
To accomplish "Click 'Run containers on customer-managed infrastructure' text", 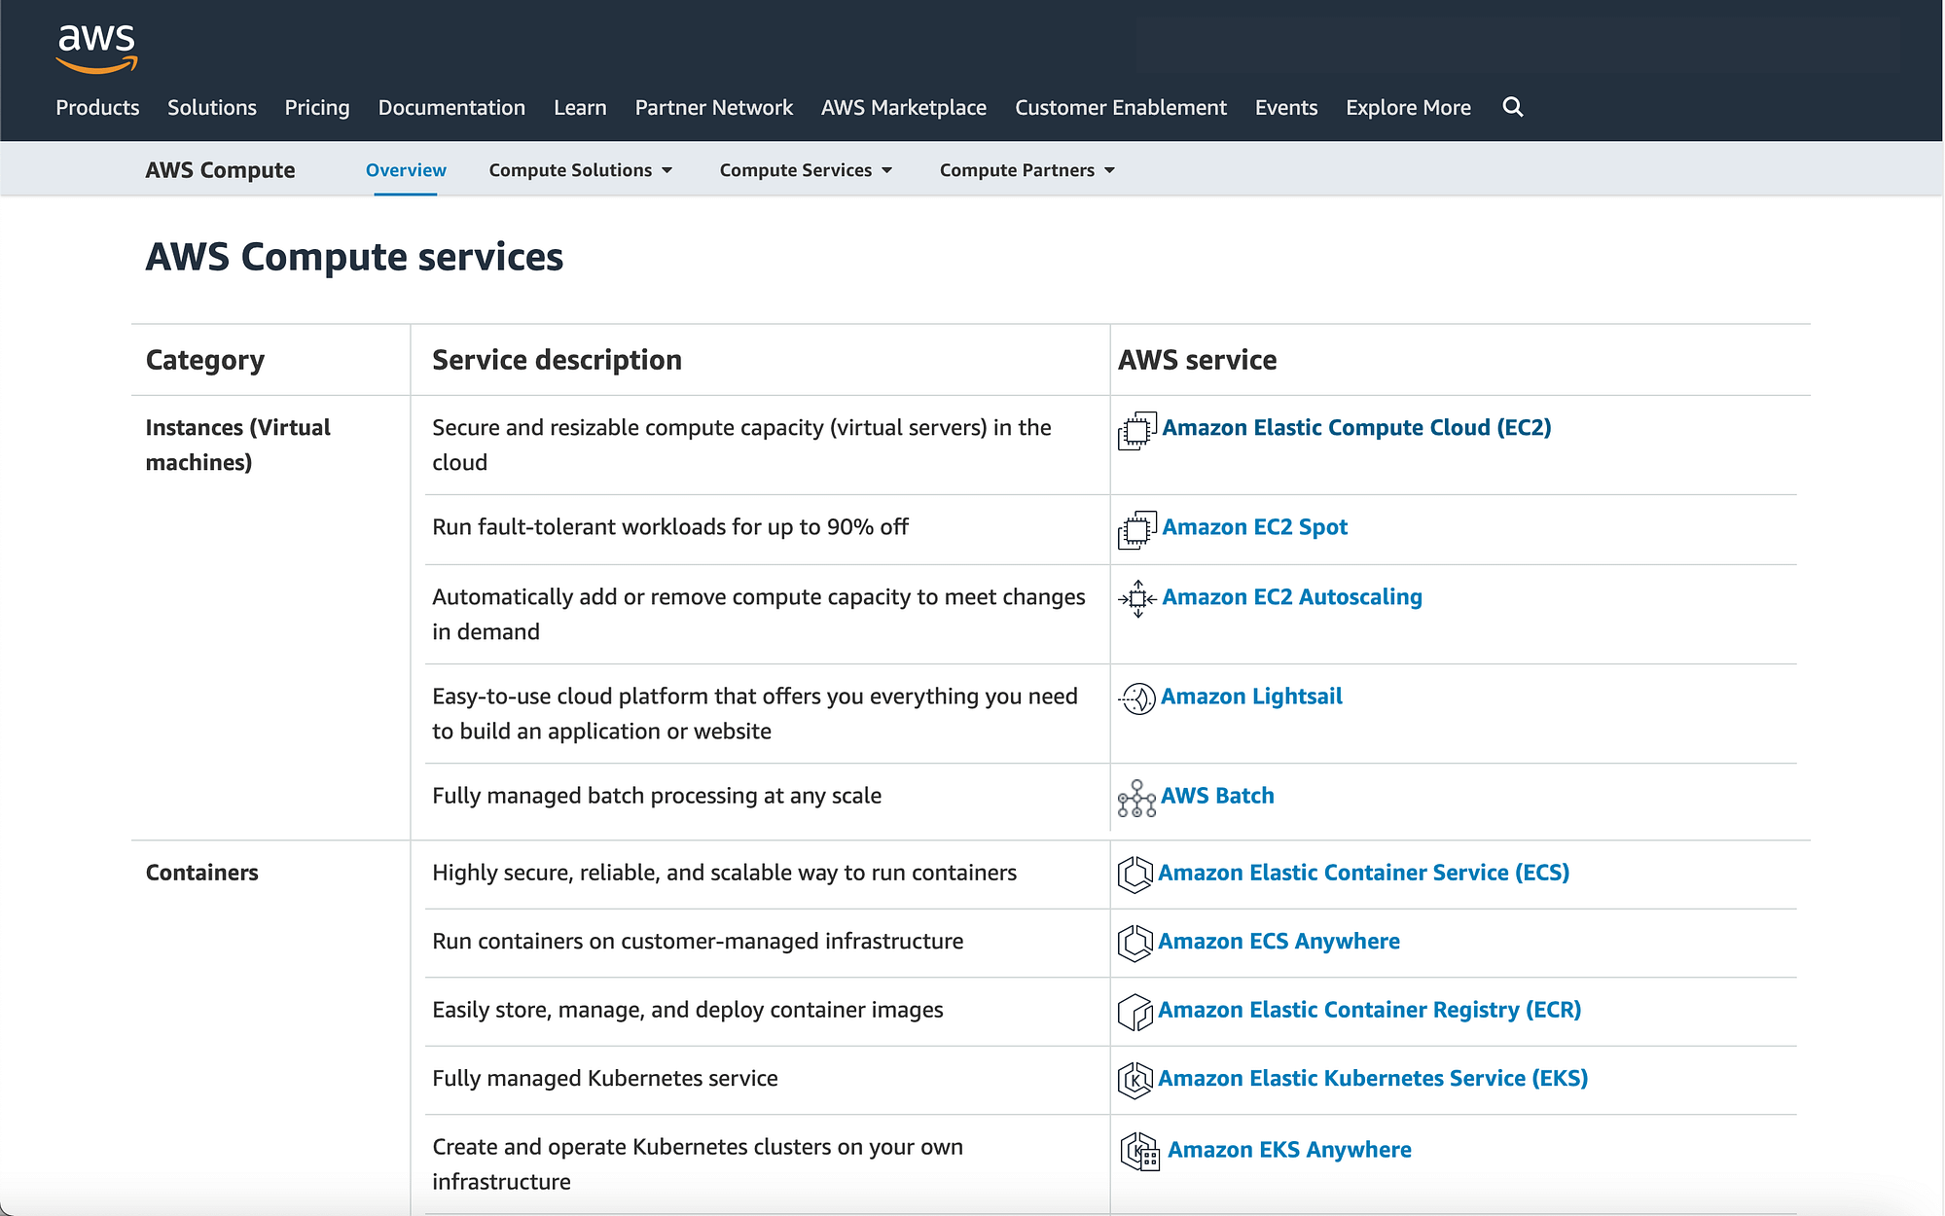I will pos(698,942).
